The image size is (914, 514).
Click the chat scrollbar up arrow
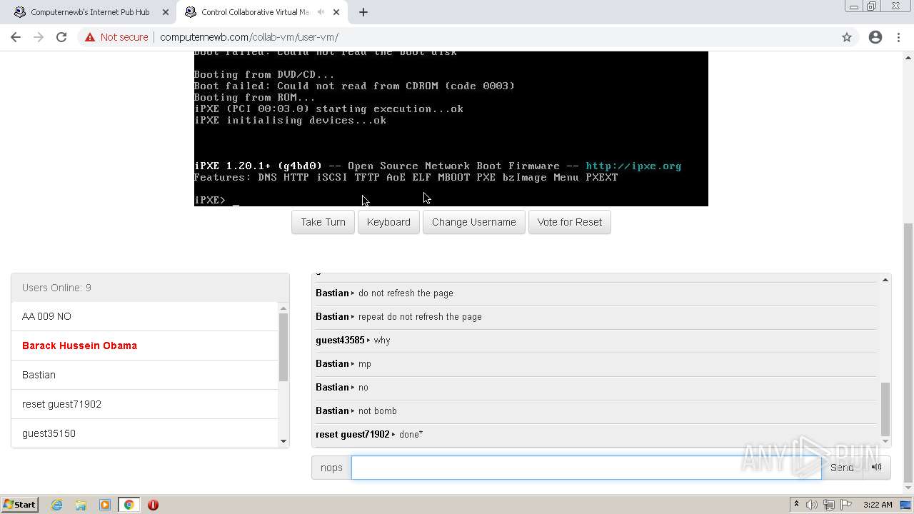coord(885,280)
